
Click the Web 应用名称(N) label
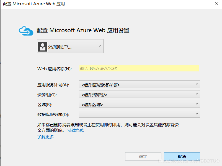click(55, 69)
